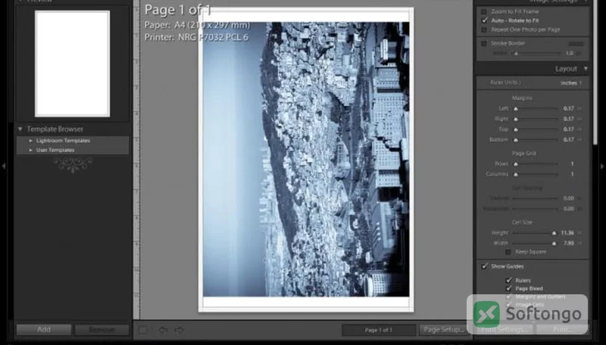The height and width of the screenshot is (345, 606).
Task: Click the Page 1 of 1 toolbar indicator
Action: [378, 330]
